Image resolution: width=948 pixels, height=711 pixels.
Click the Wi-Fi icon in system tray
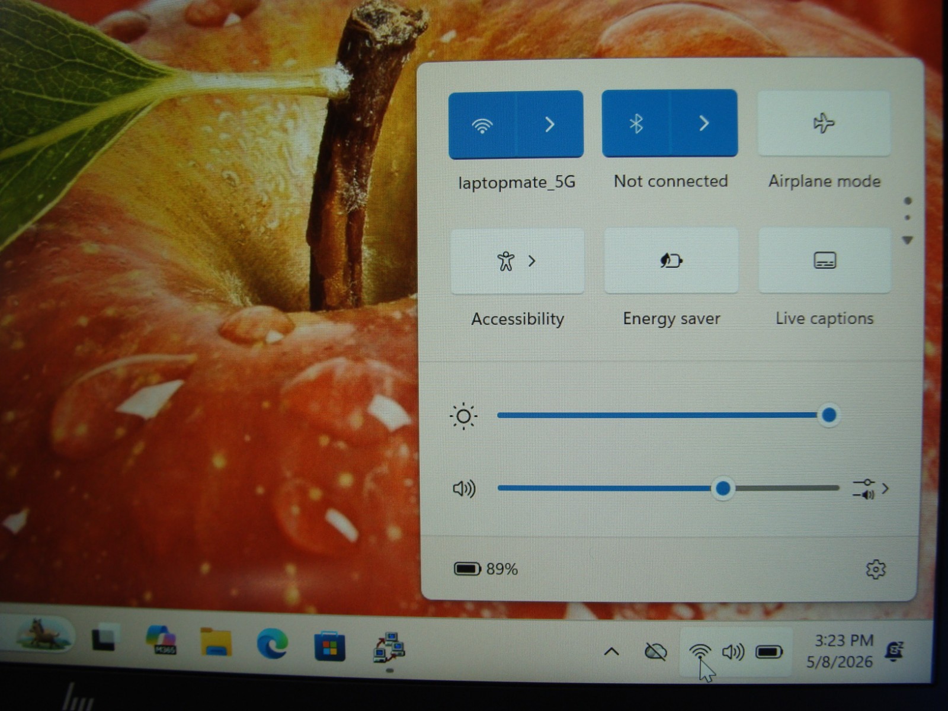[x=700, y=652]
